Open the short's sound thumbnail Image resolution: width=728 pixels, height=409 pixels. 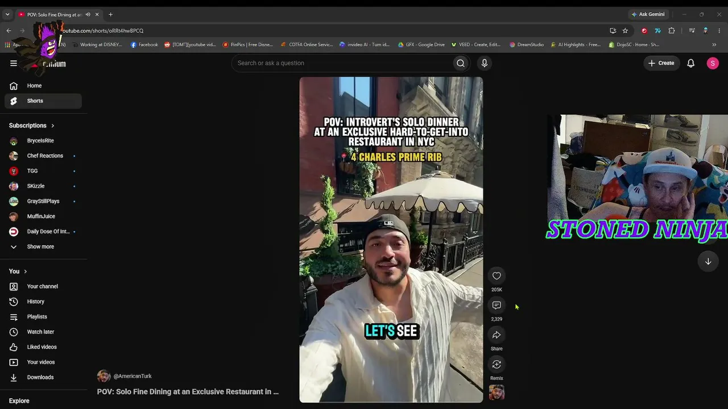point(497,393)
